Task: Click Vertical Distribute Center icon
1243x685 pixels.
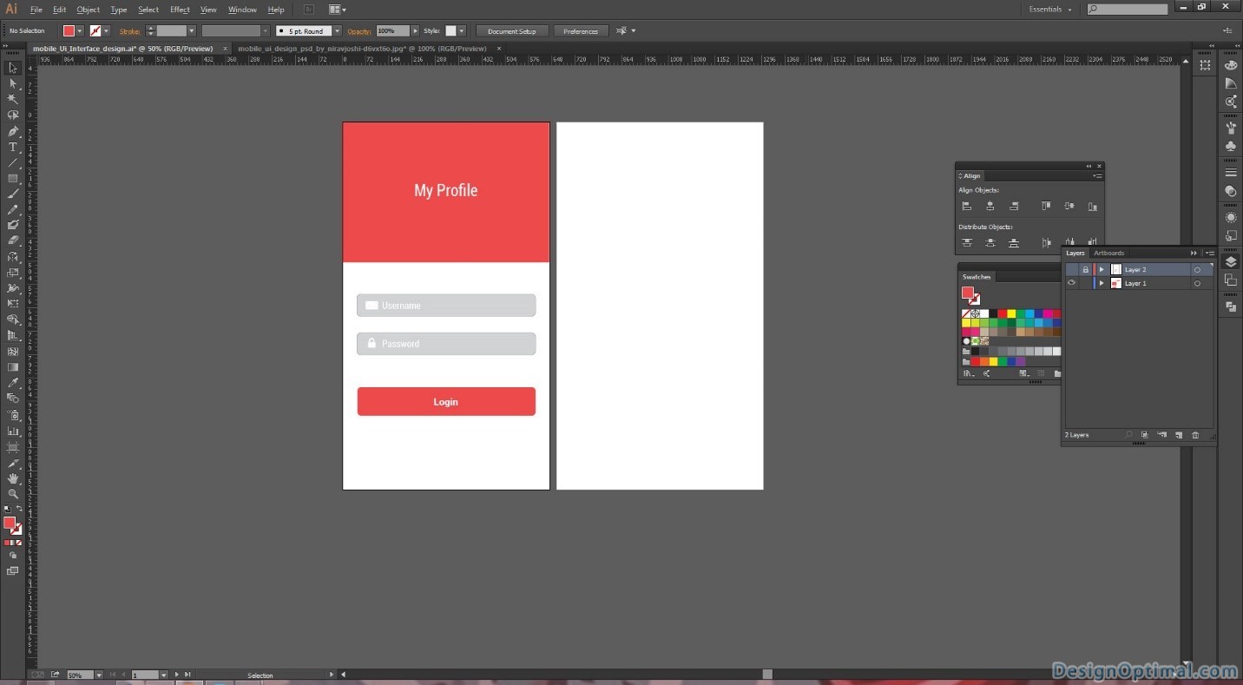Action: pyautogui.click(x=990, y=243)
